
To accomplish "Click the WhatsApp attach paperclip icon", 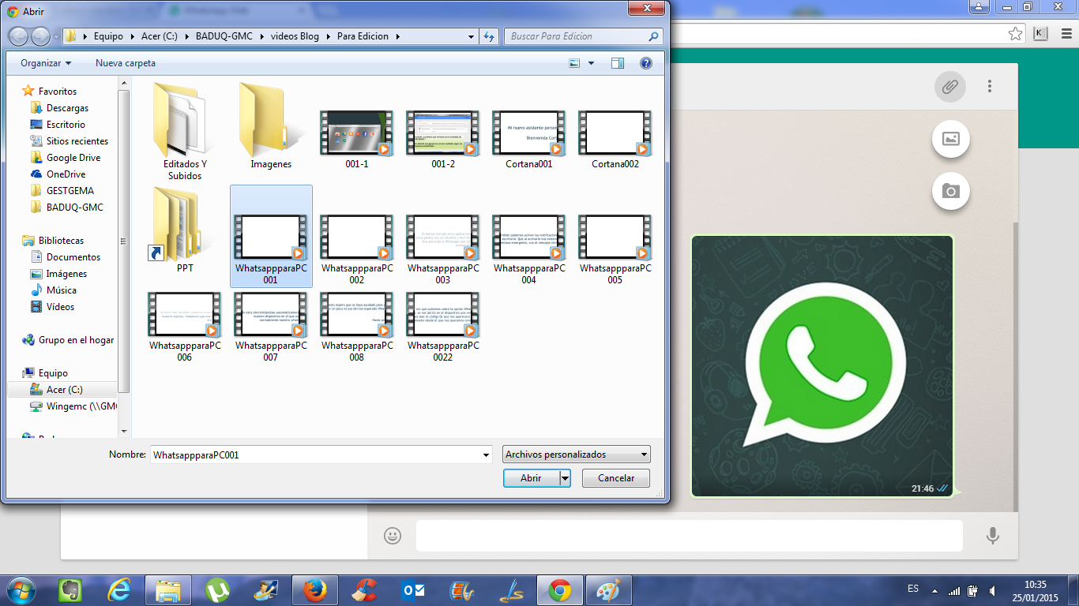I will (x=950, y=87).
